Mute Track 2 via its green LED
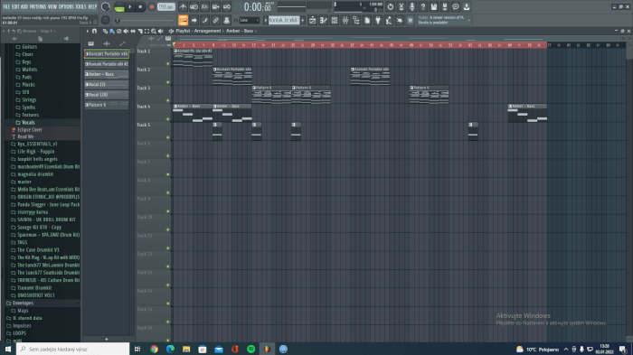This screenshot has height=355, width=633. pos(168,82)
